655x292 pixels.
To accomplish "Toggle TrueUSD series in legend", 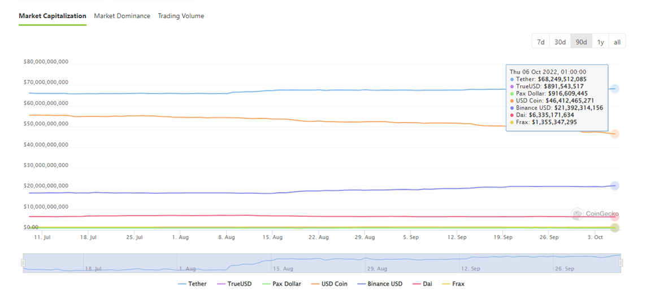I will pyautogui.click(x=235, y=284).
